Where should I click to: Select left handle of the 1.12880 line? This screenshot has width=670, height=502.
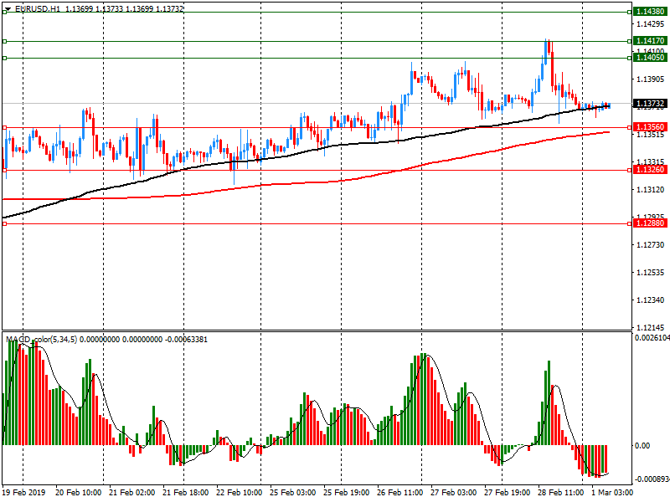(5, 223)
